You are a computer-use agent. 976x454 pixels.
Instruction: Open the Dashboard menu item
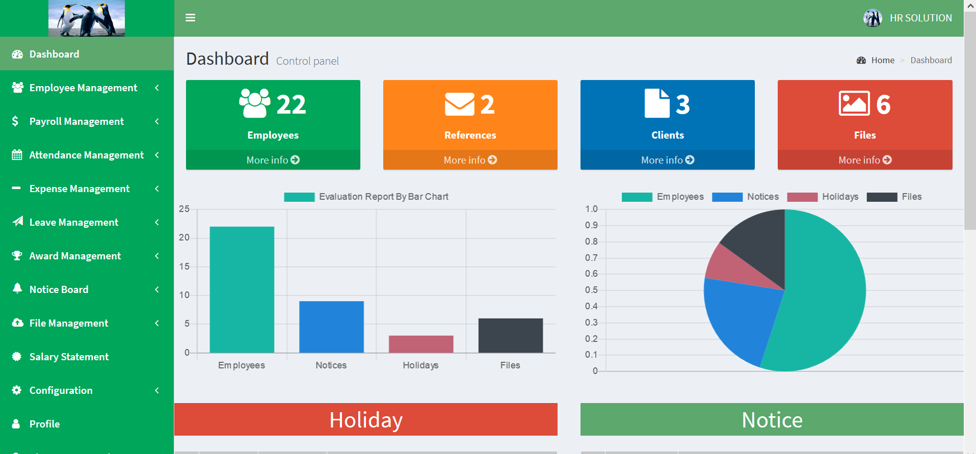(54, 54)
